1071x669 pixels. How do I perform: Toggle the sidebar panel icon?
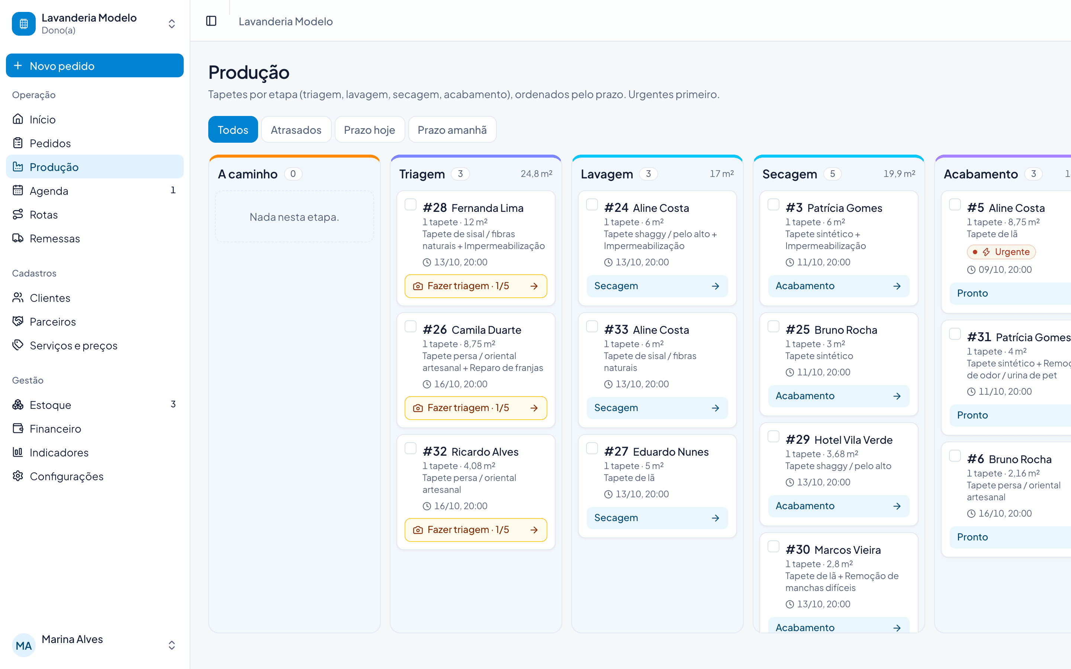click(x=211, y=21)
